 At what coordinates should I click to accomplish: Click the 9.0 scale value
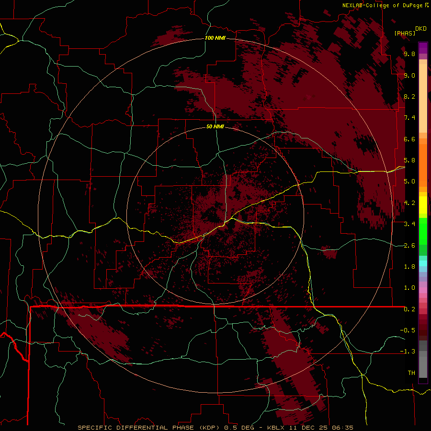tap(409, 76)
